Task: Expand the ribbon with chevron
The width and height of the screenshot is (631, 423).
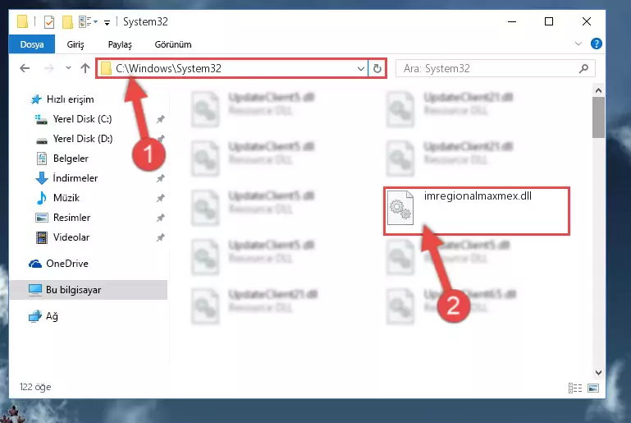Action: coord(578,44)
